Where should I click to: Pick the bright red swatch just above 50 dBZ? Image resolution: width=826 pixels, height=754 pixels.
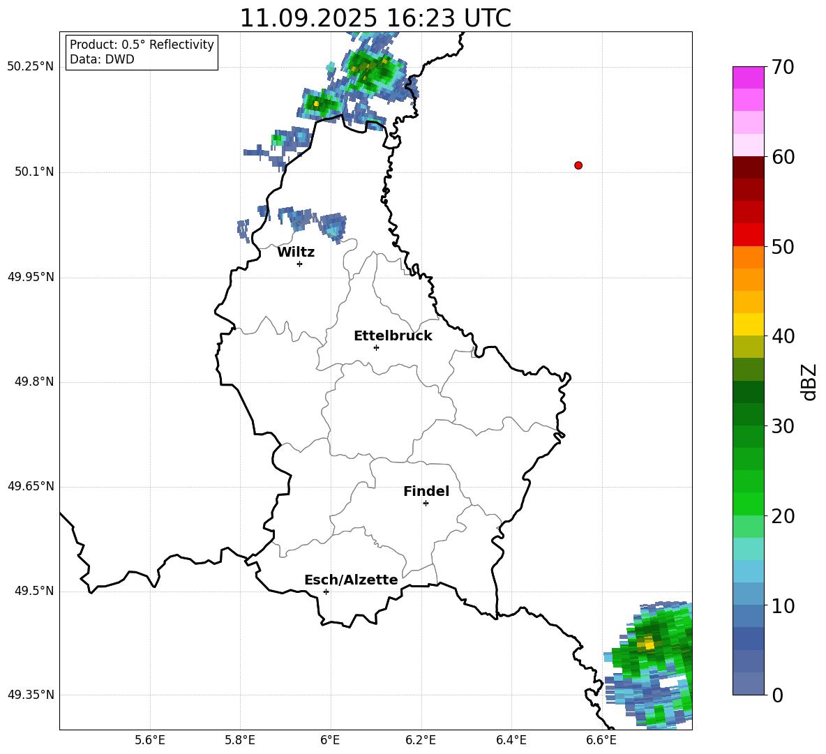(x=749, y=235)
